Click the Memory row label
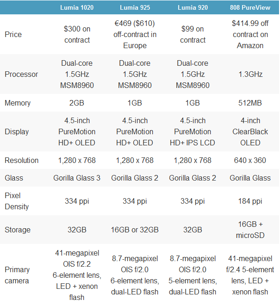280x306 pixels. [x=18, y=103]
